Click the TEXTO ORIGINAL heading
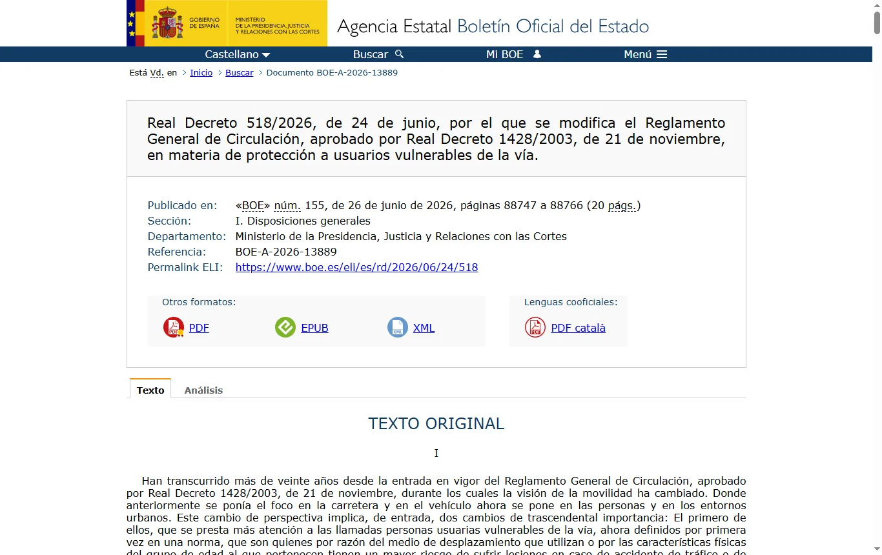This screenshot has height=555, width=882. point(436,423)
